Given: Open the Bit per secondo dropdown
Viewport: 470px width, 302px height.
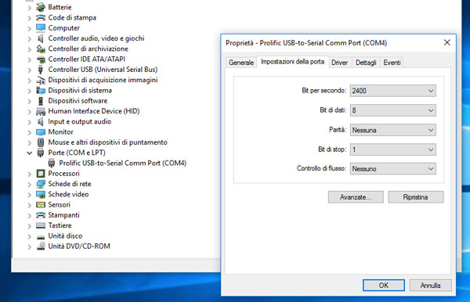Looking at the screenshot, I should coord(393,91).
